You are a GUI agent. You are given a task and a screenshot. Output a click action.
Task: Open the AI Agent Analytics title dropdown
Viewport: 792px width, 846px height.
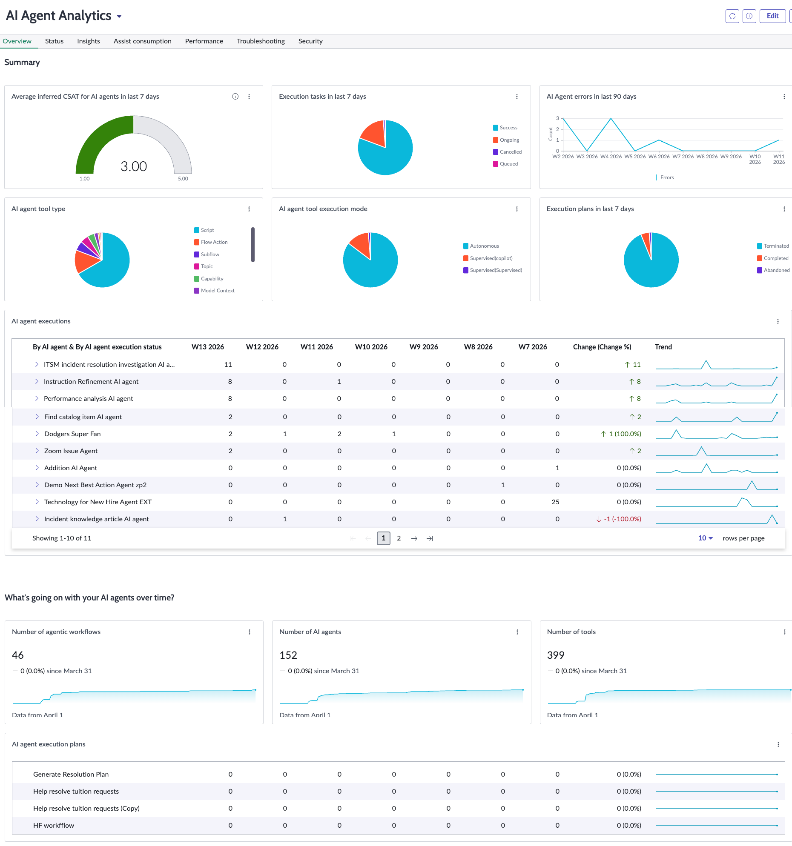[x=119, y=17]
